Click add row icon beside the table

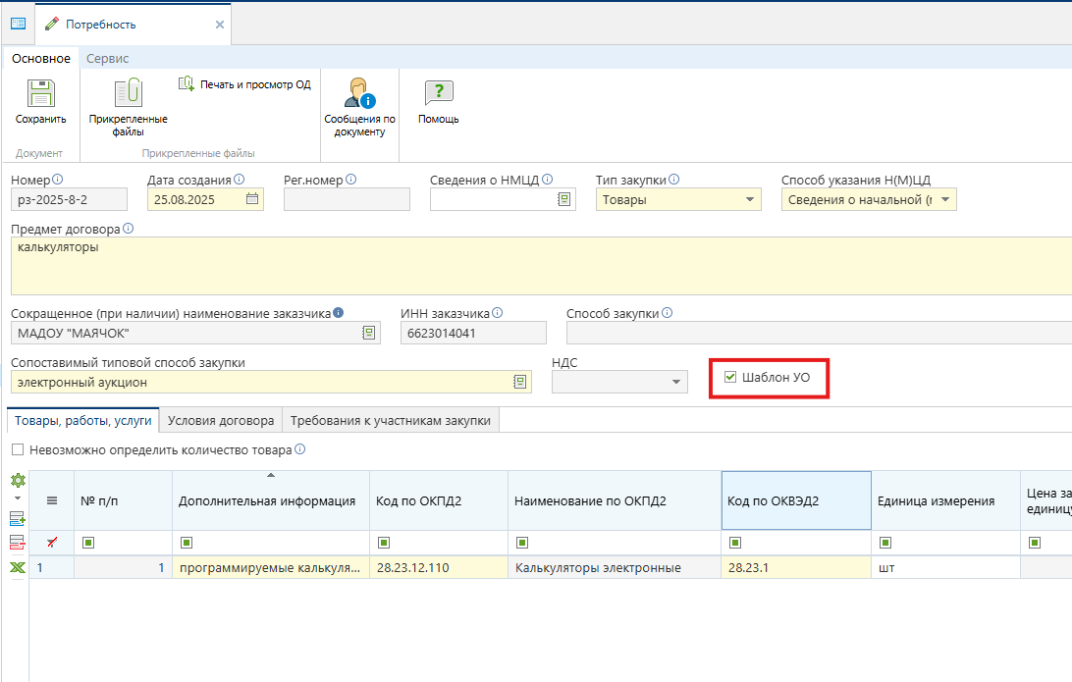point(18,519)
